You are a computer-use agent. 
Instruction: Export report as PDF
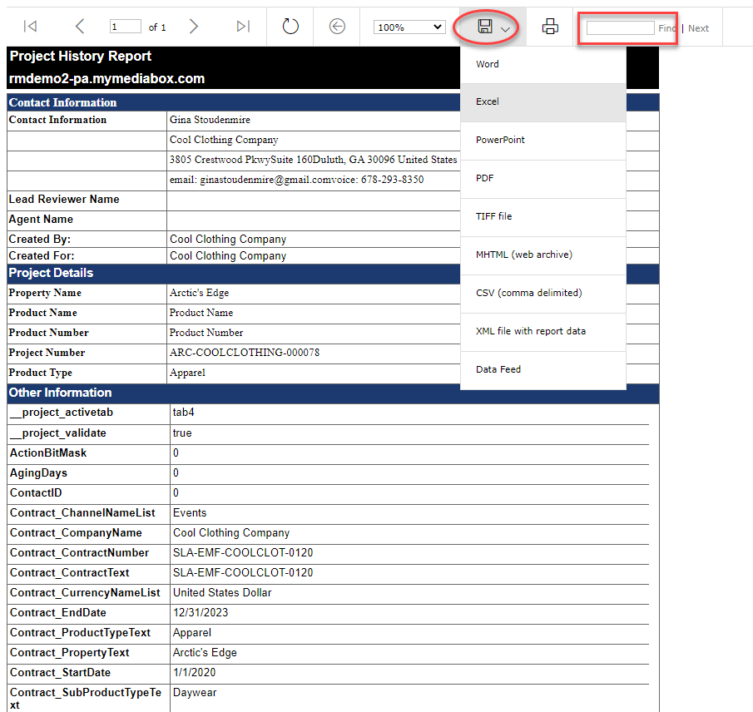tap(543, 179)
